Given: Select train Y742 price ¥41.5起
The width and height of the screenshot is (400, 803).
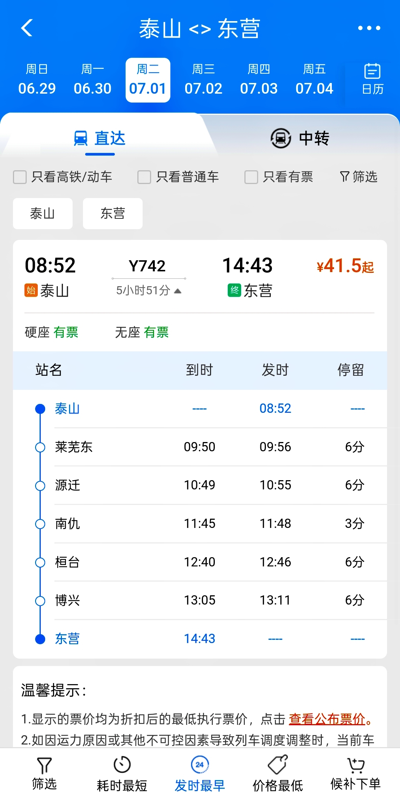Looking at the screenshot, I should (x=345, y=266).
